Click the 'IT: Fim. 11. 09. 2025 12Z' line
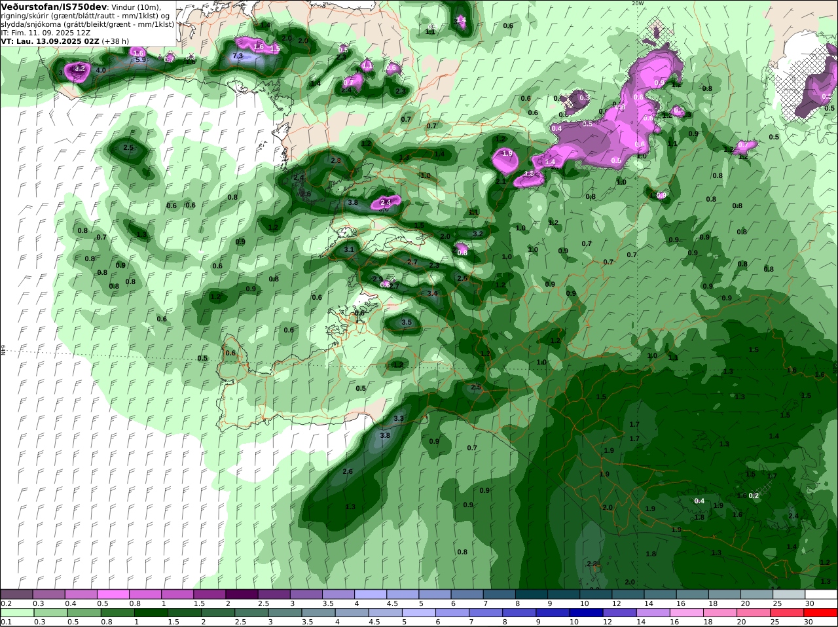Viewport: 838px width, 627px height. (x=46, y=33)
